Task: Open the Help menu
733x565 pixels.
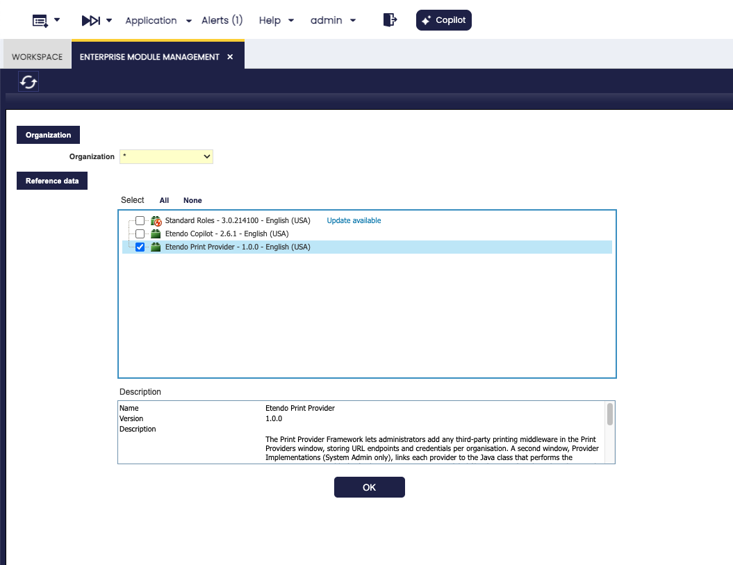Action: [276, 20]
